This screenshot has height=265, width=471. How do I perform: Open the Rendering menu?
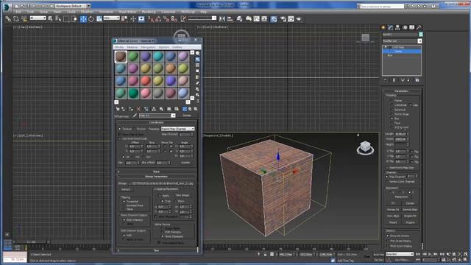(149, 12)
